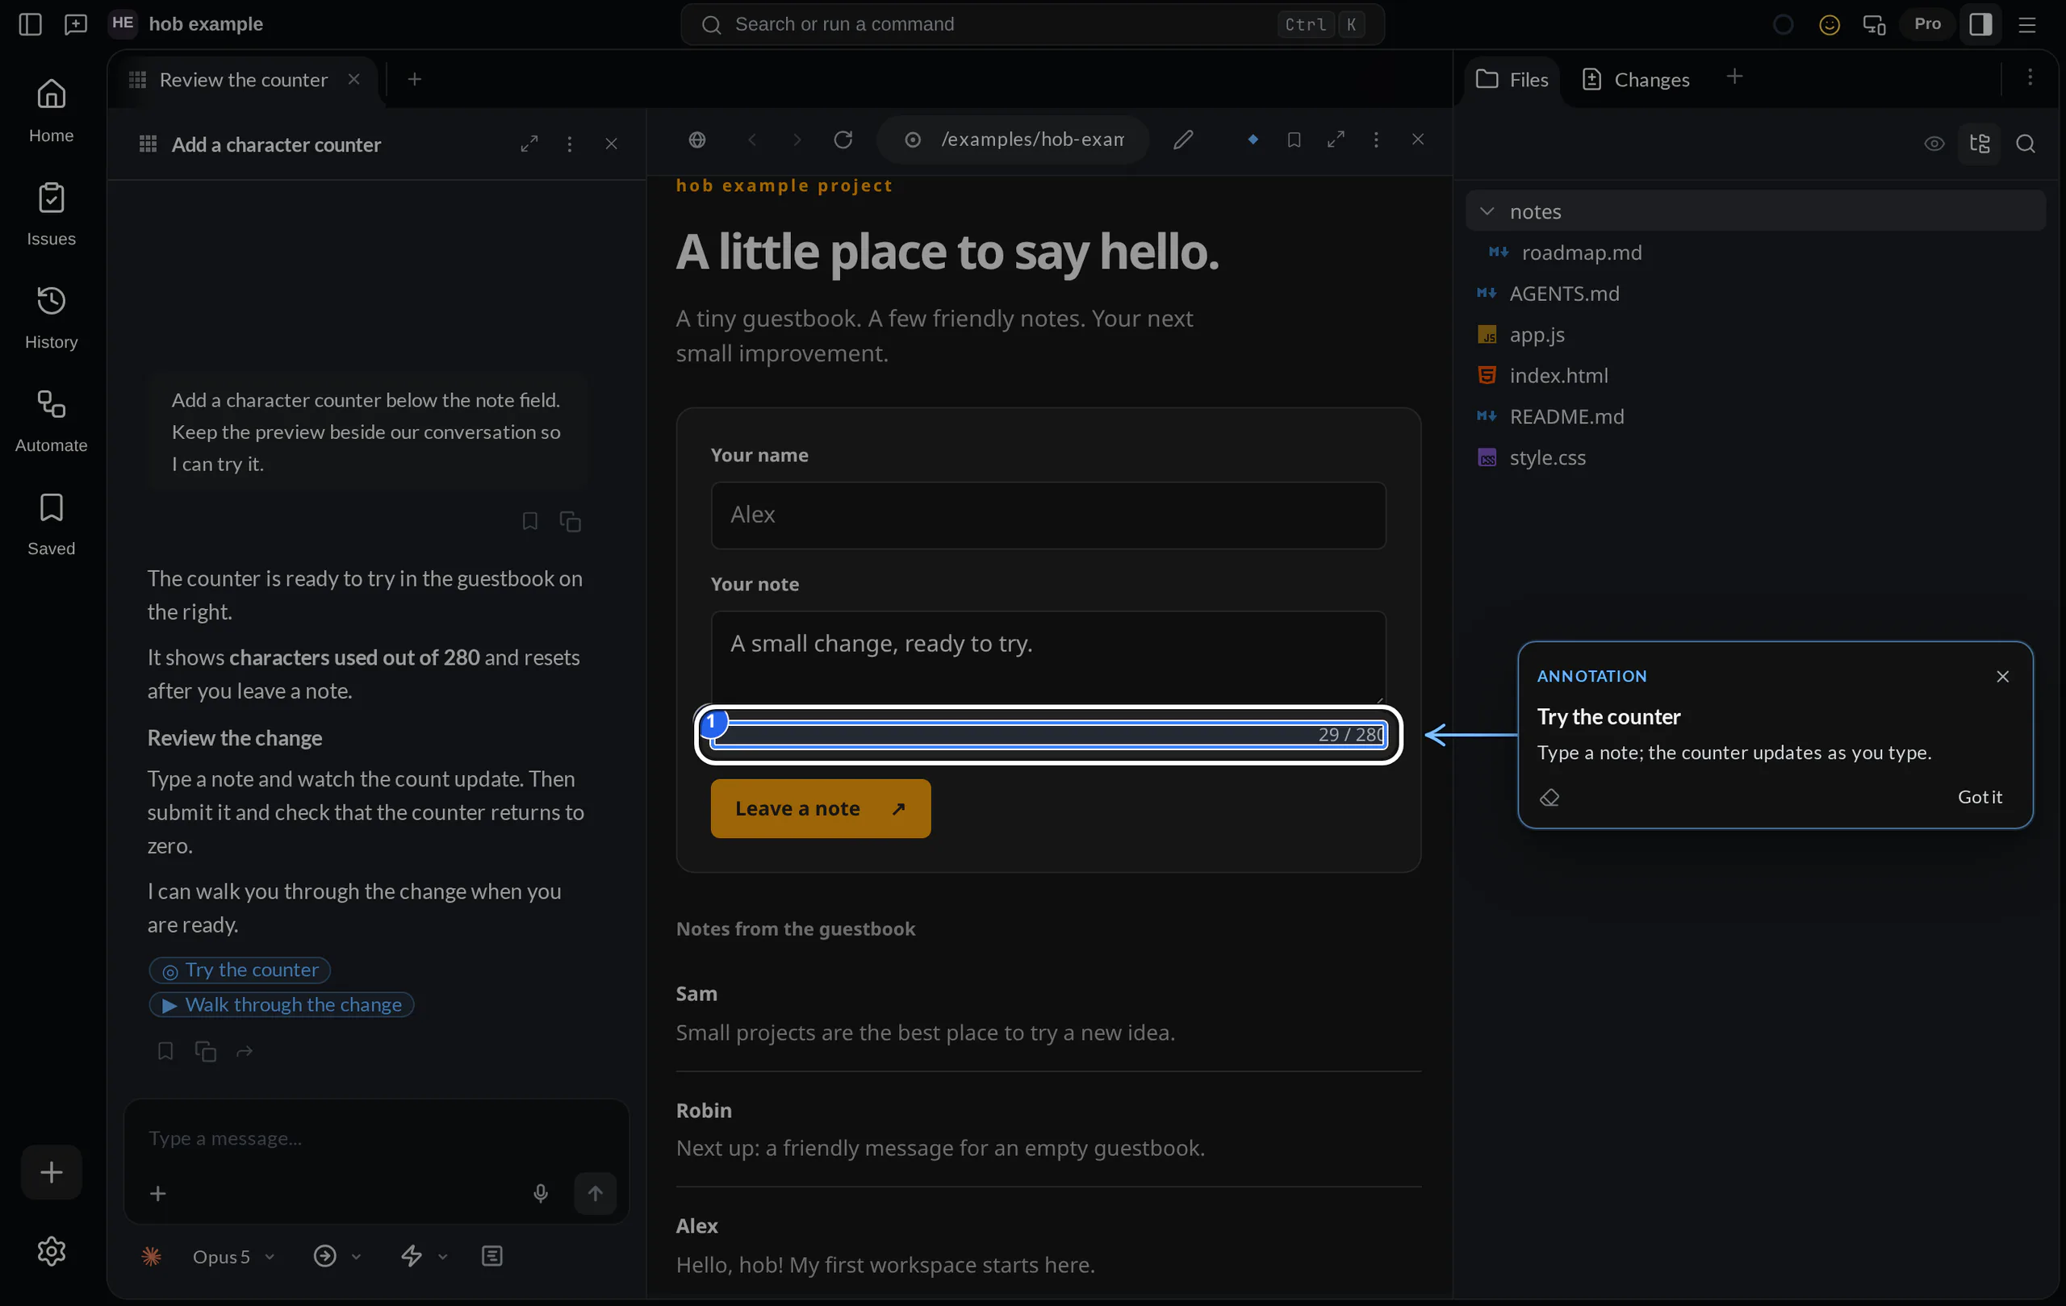Send the message with arrow button
This screenshot has height=1306, width=2066.
coord(595,1193)
